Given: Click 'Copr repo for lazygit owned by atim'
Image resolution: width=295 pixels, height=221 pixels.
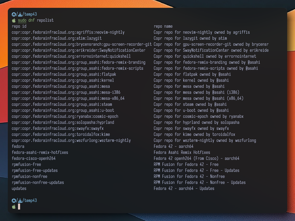Looking at the screenshot, I should (190, 38).
